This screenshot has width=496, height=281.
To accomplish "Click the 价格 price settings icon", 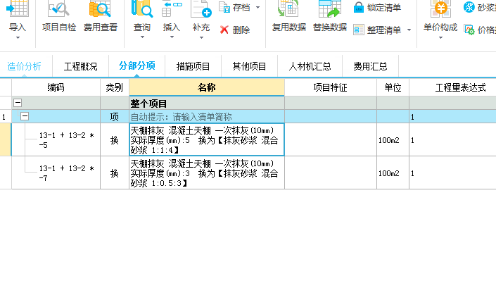I will (469, 30).
